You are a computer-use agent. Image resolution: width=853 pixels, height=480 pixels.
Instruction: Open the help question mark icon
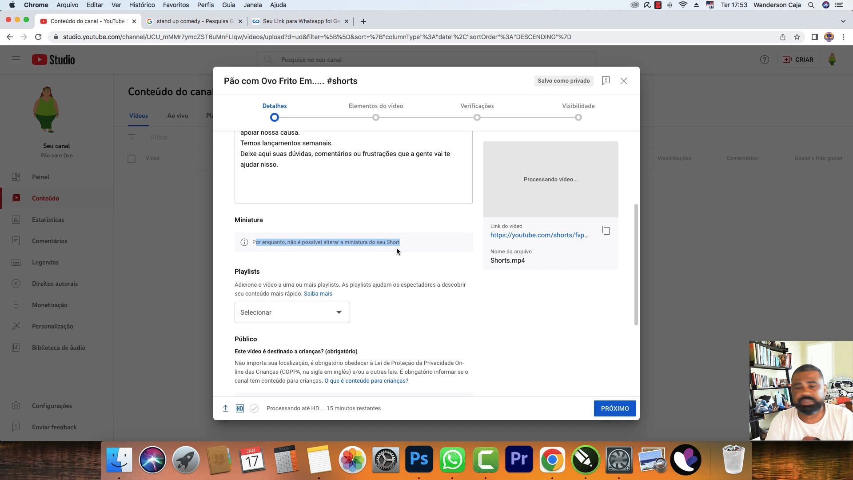click(x=764, y=60)
